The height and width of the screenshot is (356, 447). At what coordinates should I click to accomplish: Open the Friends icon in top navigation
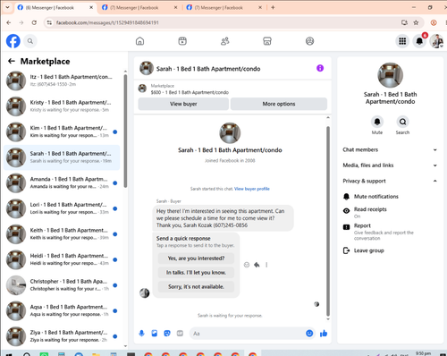click(x=225, y=41)
